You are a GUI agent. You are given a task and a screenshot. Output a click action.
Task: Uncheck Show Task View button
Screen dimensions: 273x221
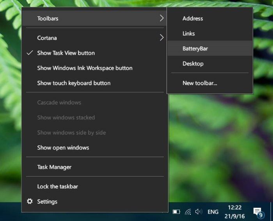pyautogui.click(x=94, y=53)
